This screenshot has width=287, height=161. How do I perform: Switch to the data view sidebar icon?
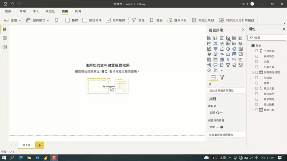point(5,38)
